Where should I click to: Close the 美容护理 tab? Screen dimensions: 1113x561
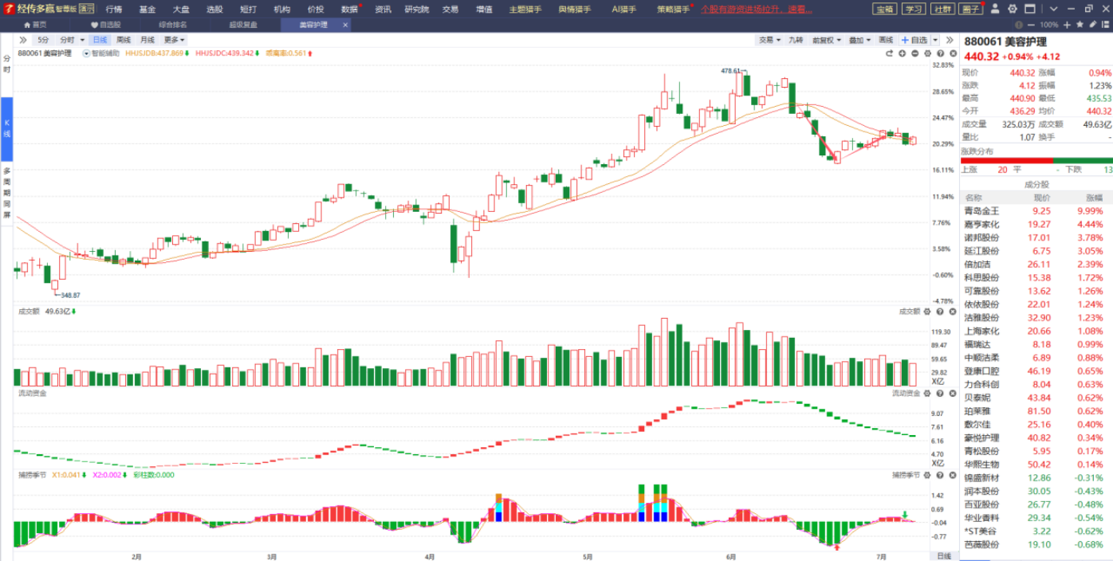pyautogui.click(x=345, y=25)
